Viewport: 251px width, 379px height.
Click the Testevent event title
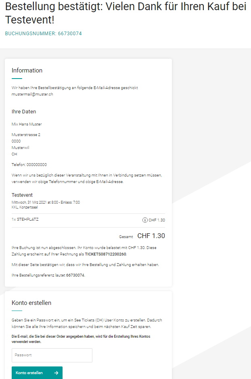[22, 195]
